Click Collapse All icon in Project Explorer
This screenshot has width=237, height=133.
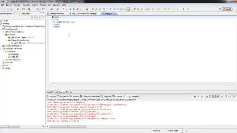click(32, 17)
